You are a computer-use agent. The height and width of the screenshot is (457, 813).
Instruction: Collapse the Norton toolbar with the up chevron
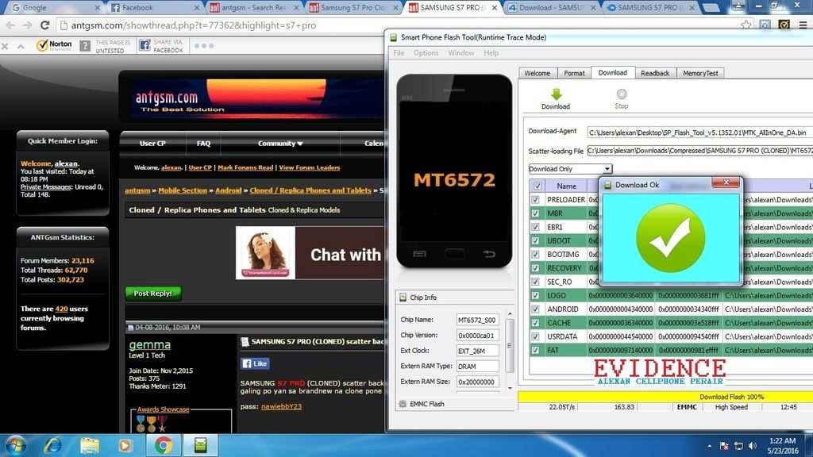click(x=21, y=46)
